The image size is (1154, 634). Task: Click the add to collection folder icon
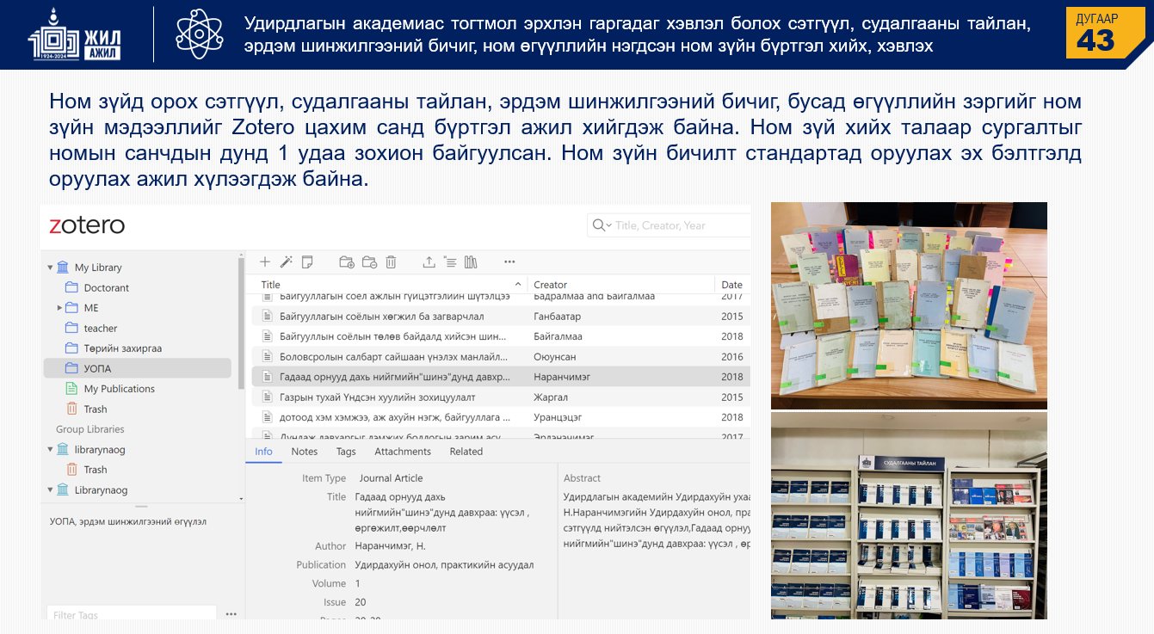347,262
